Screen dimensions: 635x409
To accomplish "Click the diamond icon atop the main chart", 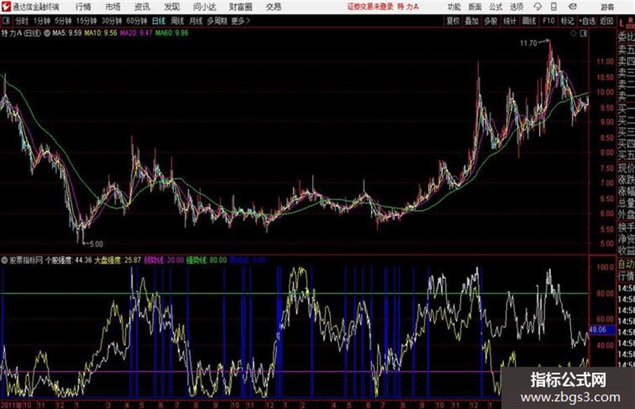I will click(x=573, y=34).
